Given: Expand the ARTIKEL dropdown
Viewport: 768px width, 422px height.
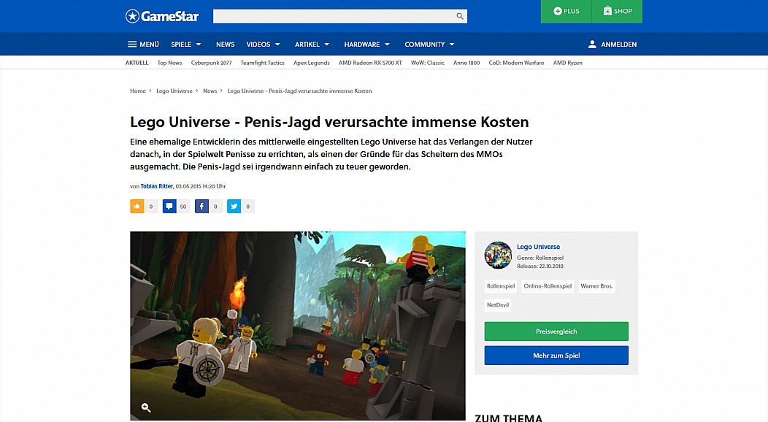Looking at the screenshot, I should [x=312, y=44].
